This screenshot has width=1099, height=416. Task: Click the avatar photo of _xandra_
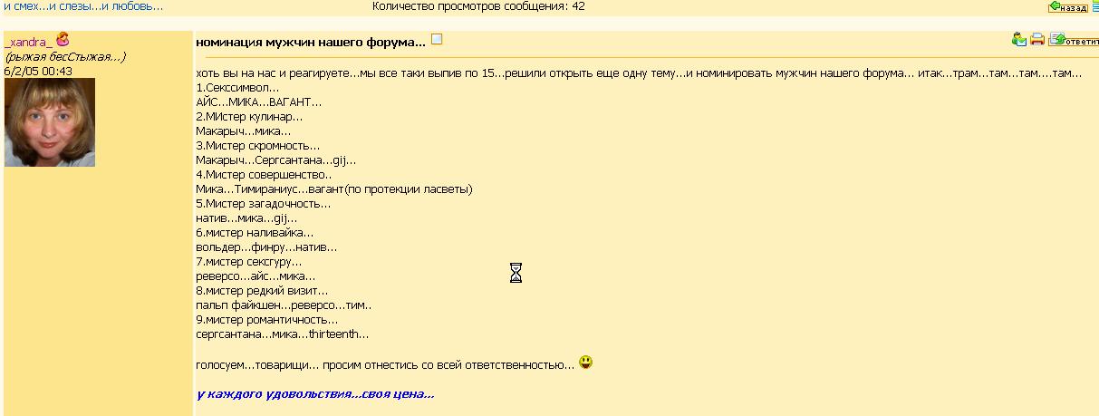click(x=50, y=122)
